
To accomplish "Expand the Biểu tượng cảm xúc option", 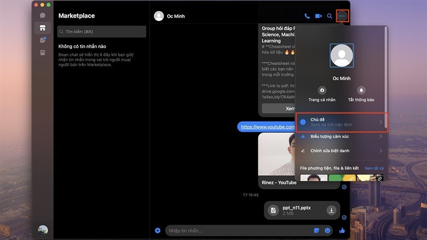I will 342,137.
